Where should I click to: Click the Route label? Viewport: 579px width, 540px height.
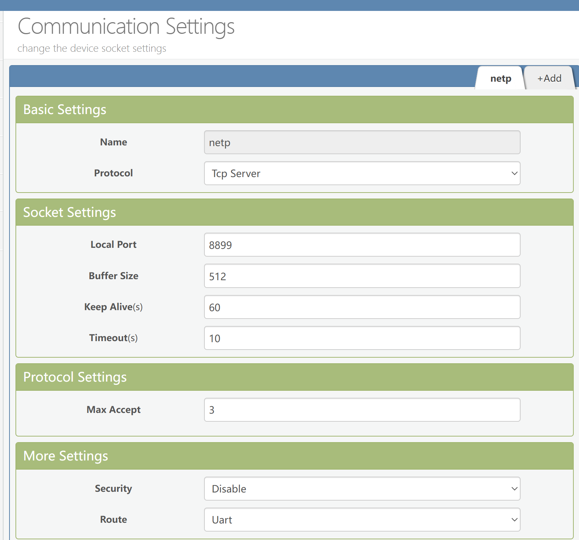(113, 520)
